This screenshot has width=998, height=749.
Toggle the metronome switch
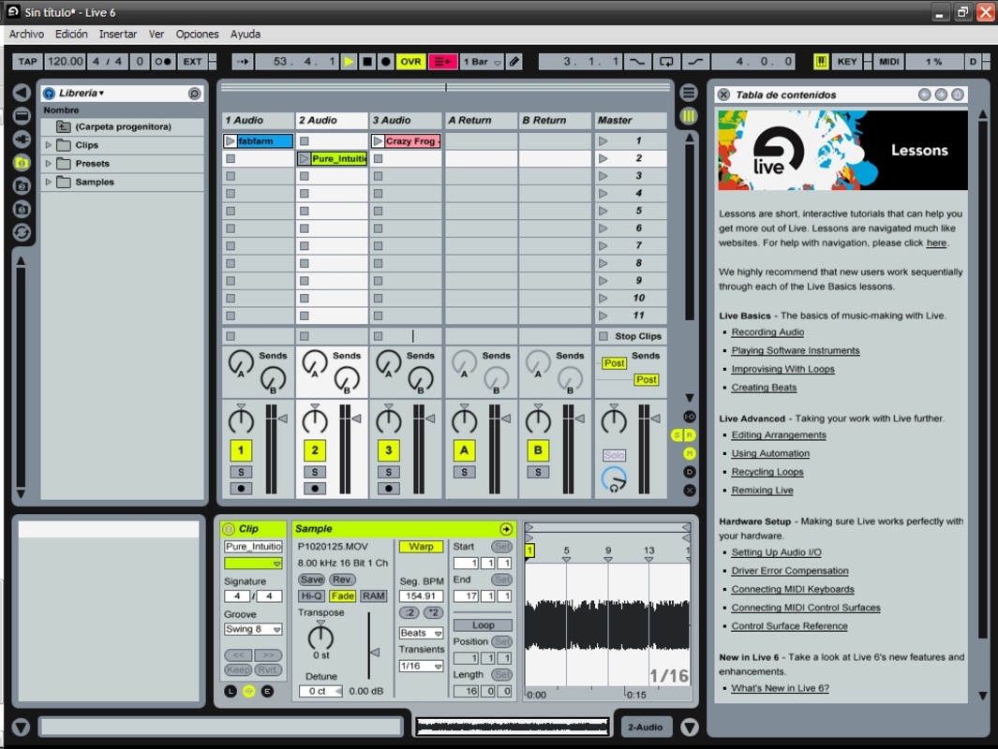click(163, 62)
